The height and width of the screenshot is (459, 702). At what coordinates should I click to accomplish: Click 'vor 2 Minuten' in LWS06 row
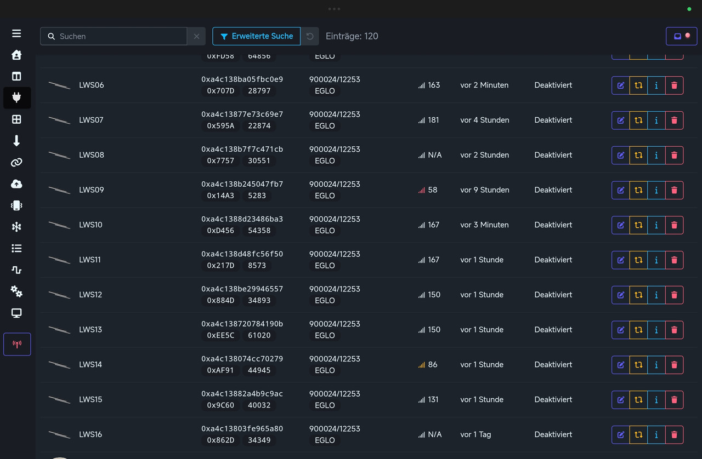coord(484,85)
